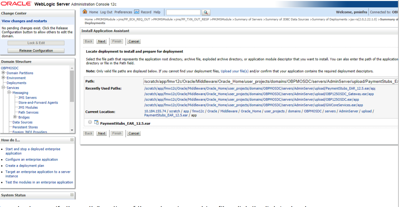This screenshot has width=399, height=207.
Task: Select recent path ending OBP125OSDC_Gateway.ear/app
Action: point(259,94)
